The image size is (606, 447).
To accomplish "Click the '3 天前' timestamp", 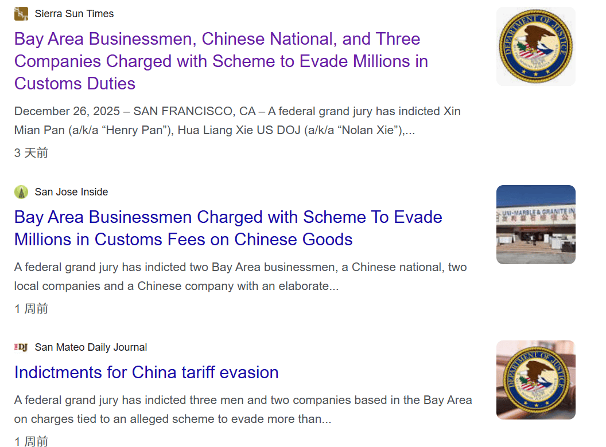I will pyautogui.click(x=31, y=153).
